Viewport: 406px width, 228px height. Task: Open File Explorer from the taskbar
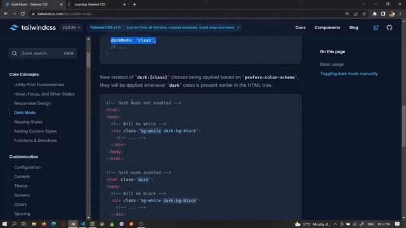34,224
